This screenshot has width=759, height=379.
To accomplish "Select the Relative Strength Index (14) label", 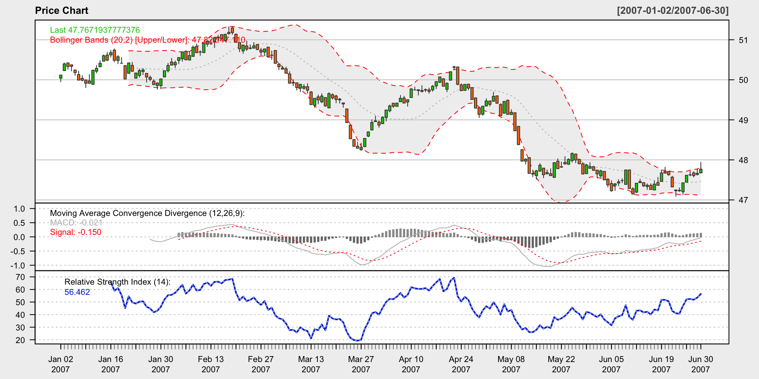I will click(x=117, y=282).
